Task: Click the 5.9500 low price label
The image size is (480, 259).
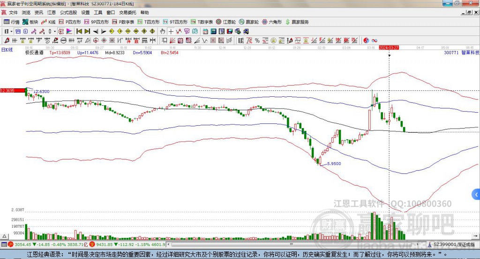Action: pyautogui.click(x=334, y=164)
